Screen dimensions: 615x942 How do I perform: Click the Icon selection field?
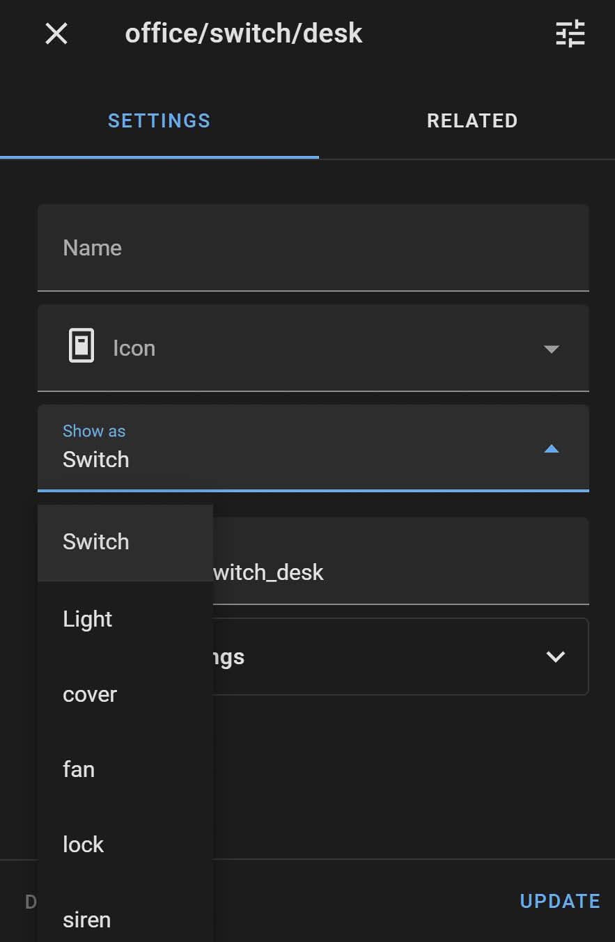(x=313, y=348)
